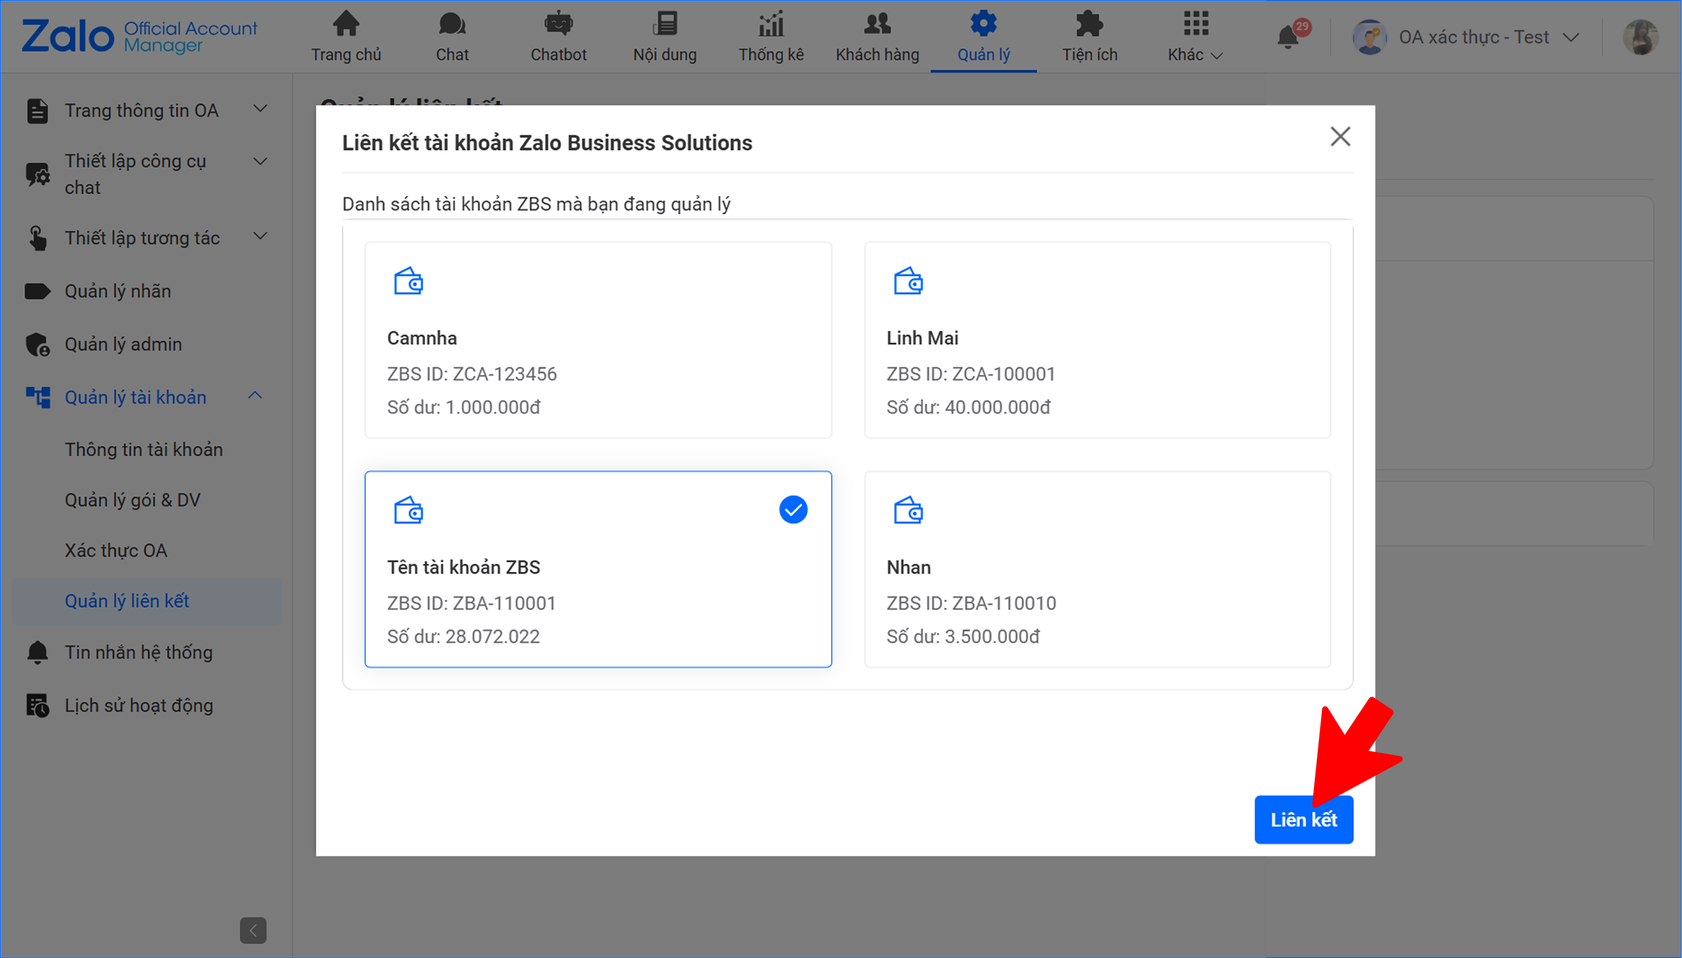Viewport: 1682px width, 958px height.
Task: Click the Tiện ích puzzle icon
Action: [1089, 24]
